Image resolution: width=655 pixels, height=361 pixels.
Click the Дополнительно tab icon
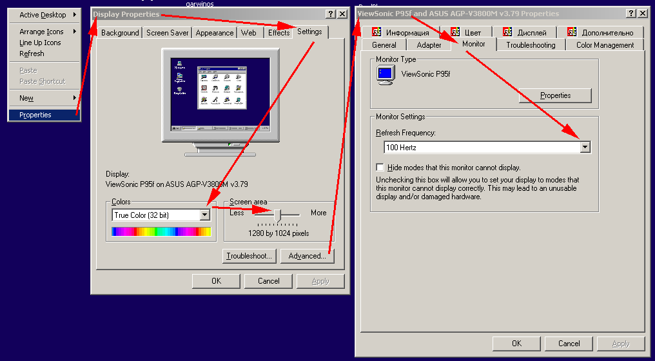pyautogui.click(x=572, y=32)
